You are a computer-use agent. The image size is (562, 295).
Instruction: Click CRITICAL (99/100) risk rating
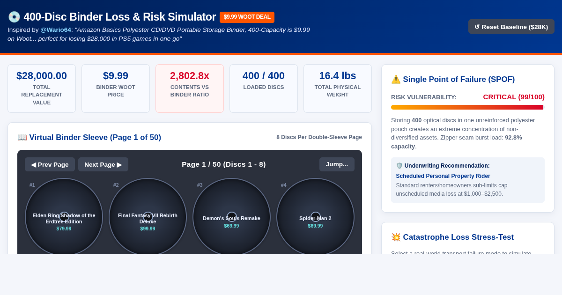pyautogui.click(x=514, y=97)
